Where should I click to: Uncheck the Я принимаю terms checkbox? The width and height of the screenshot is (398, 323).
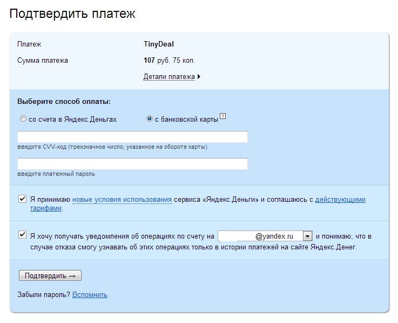pyautogui.click(x=23, y=199)
